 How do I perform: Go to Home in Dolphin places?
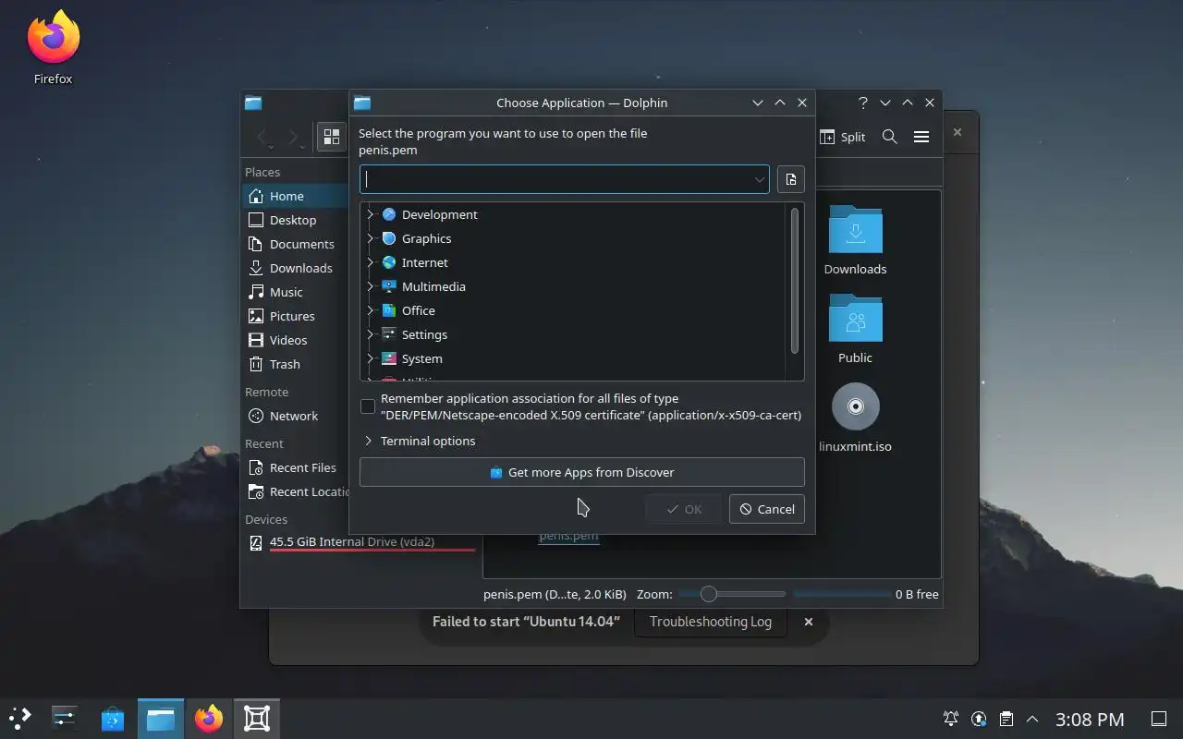(296, 196)
